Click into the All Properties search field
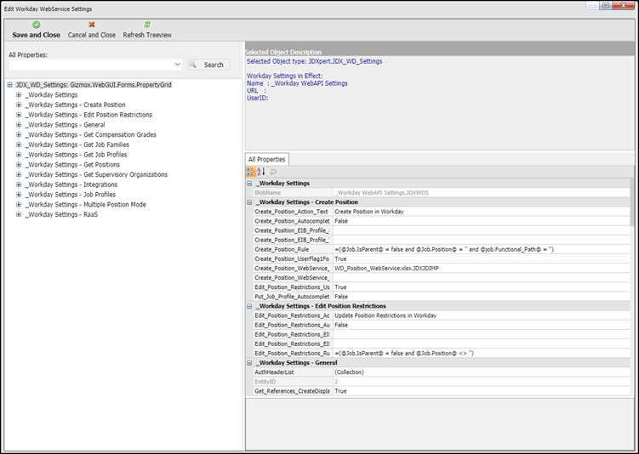Image resolution: width=639 pixels, height=454 pixels. [91, 65]
